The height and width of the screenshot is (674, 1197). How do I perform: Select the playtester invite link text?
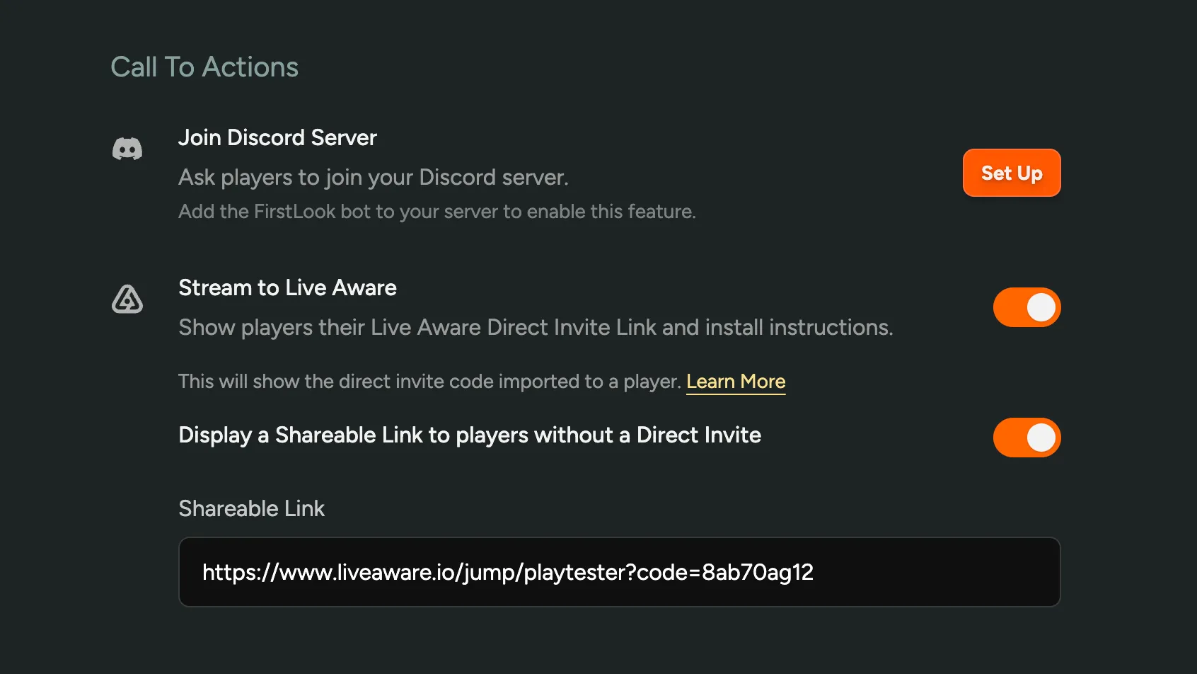point(509,572)
